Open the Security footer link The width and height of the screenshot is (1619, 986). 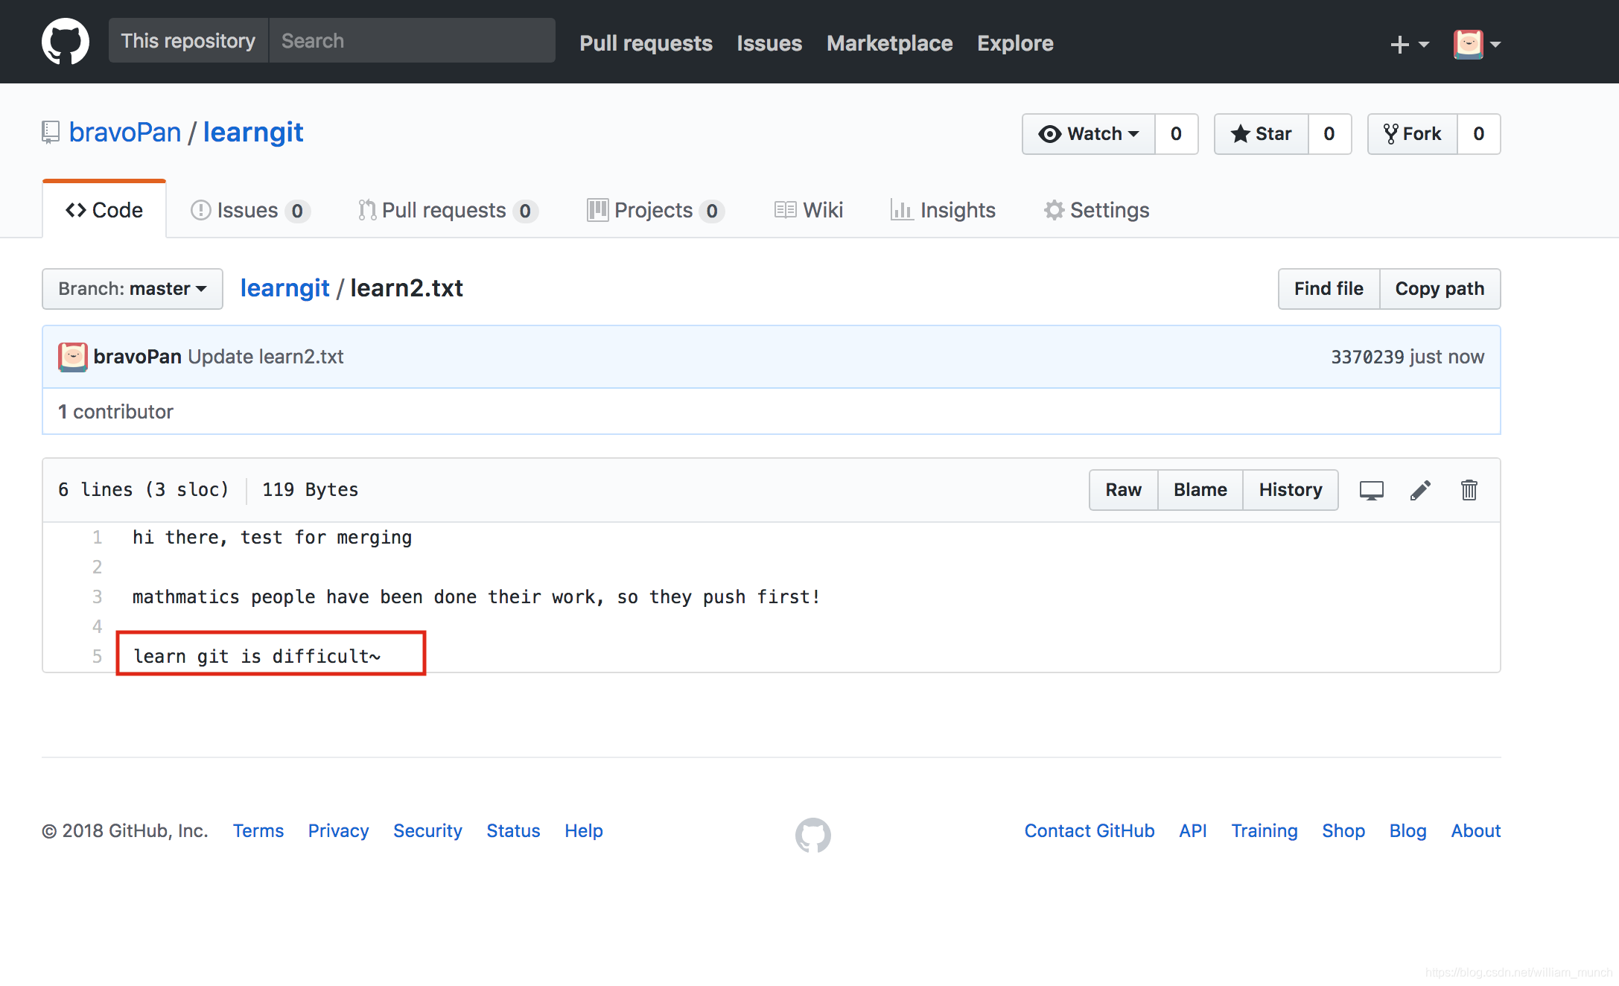pyautogui.click(x=427, y=830)
